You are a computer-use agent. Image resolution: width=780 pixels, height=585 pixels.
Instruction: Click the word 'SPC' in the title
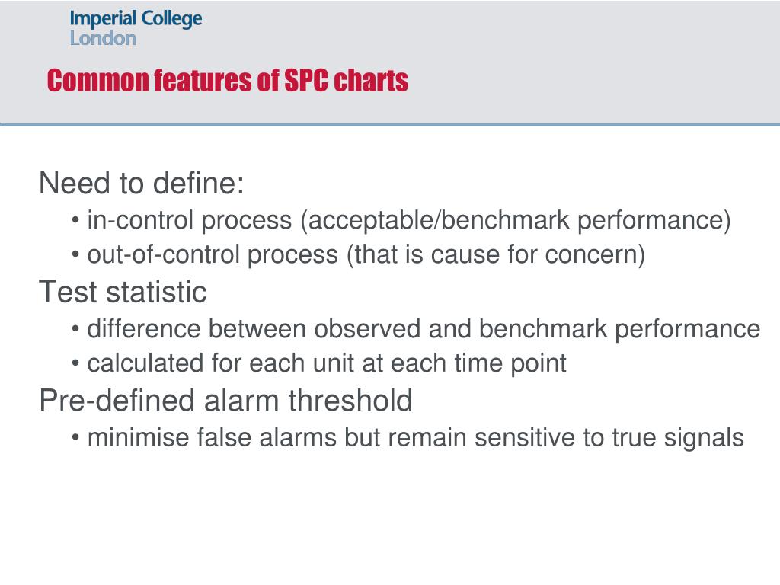305,81
